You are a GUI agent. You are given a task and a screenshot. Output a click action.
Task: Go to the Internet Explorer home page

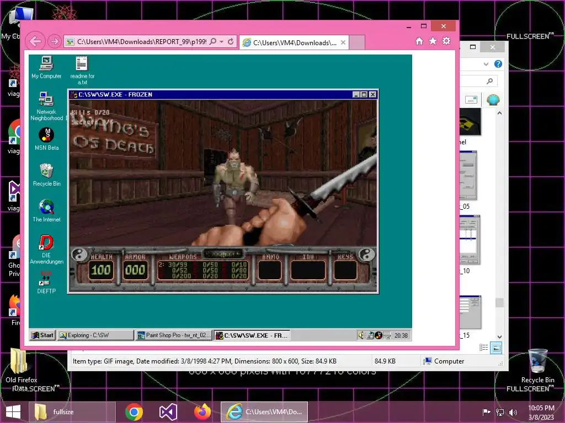(419, 41)
